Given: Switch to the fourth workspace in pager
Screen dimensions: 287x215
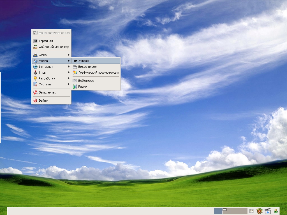Looking at the screenshot, I should [x=243, y=211].
